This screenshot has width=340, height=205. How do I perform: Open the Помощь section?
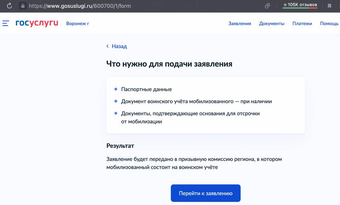tap(329, 24)
